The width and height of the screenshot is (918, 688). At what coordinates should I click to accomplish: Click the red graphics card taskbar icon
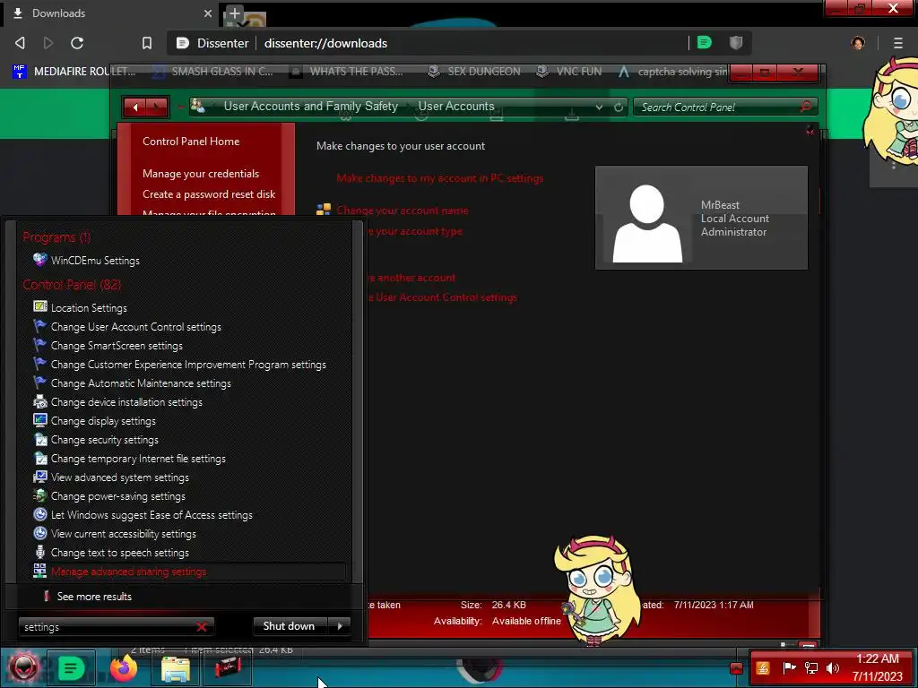(228, 668)
